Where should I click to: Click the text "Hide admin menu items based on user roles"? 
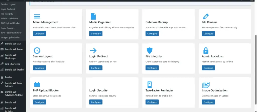point(54,28)
